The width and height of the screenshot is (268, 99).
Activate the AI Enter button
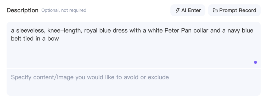click(188, 10)
